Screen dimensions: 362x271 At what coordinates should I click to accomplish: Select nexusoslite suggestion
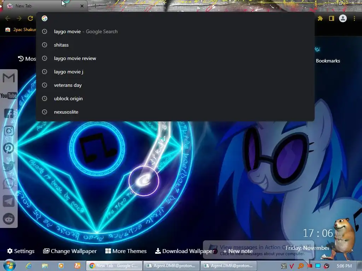click(175, 112)
